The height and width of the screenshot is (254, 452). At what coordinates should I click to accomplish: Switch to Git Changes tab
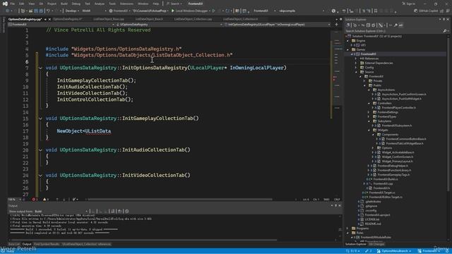pyautogui.click(x=376, y=244)
